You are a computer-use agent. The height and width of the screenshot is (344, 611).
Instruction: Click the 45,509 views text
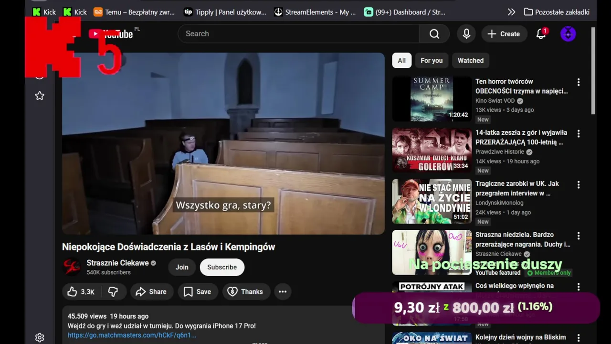pos(87,316)
